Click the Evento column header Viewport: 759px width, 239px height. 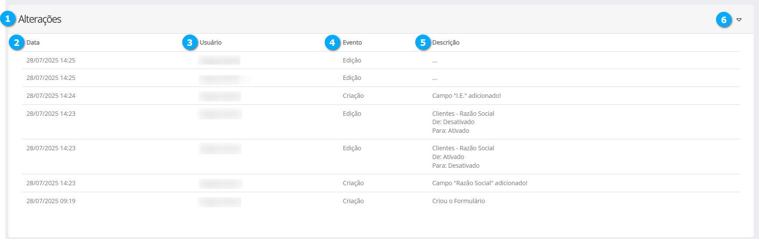tap(352, 42)
